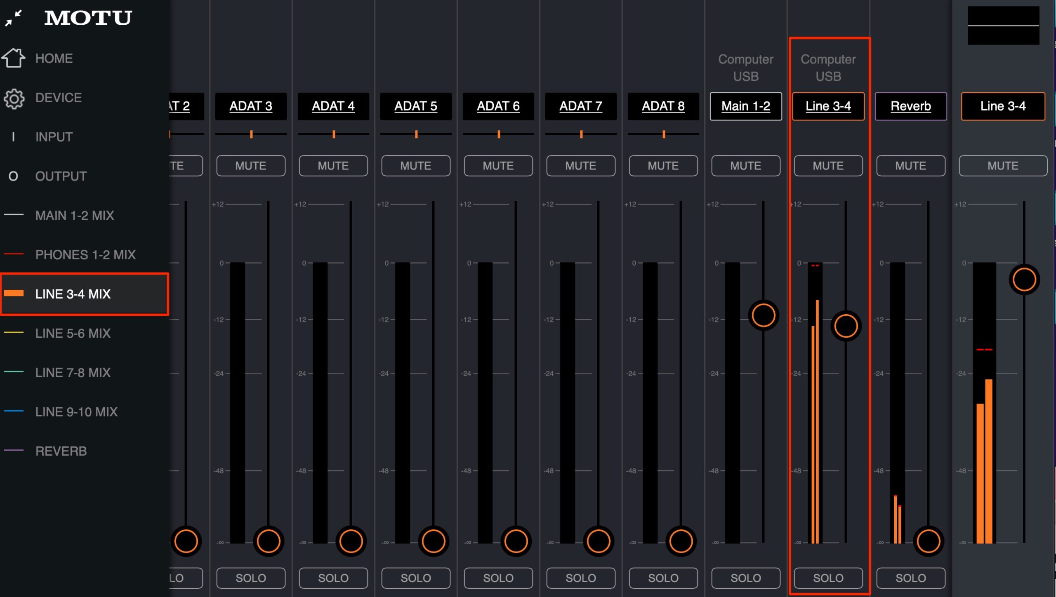
Task: Select LINE 3-4 MIX in sidebar
Action: [x=84, y=294]
